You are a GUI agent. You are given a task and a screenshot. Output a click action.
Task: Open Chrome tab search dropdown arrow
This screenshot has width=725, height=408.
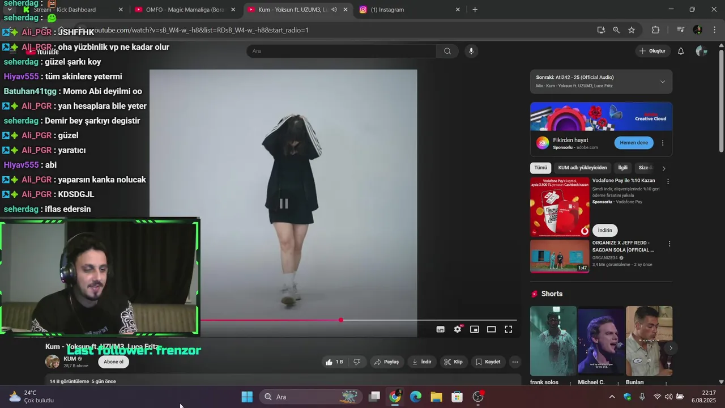click(10, 10)
